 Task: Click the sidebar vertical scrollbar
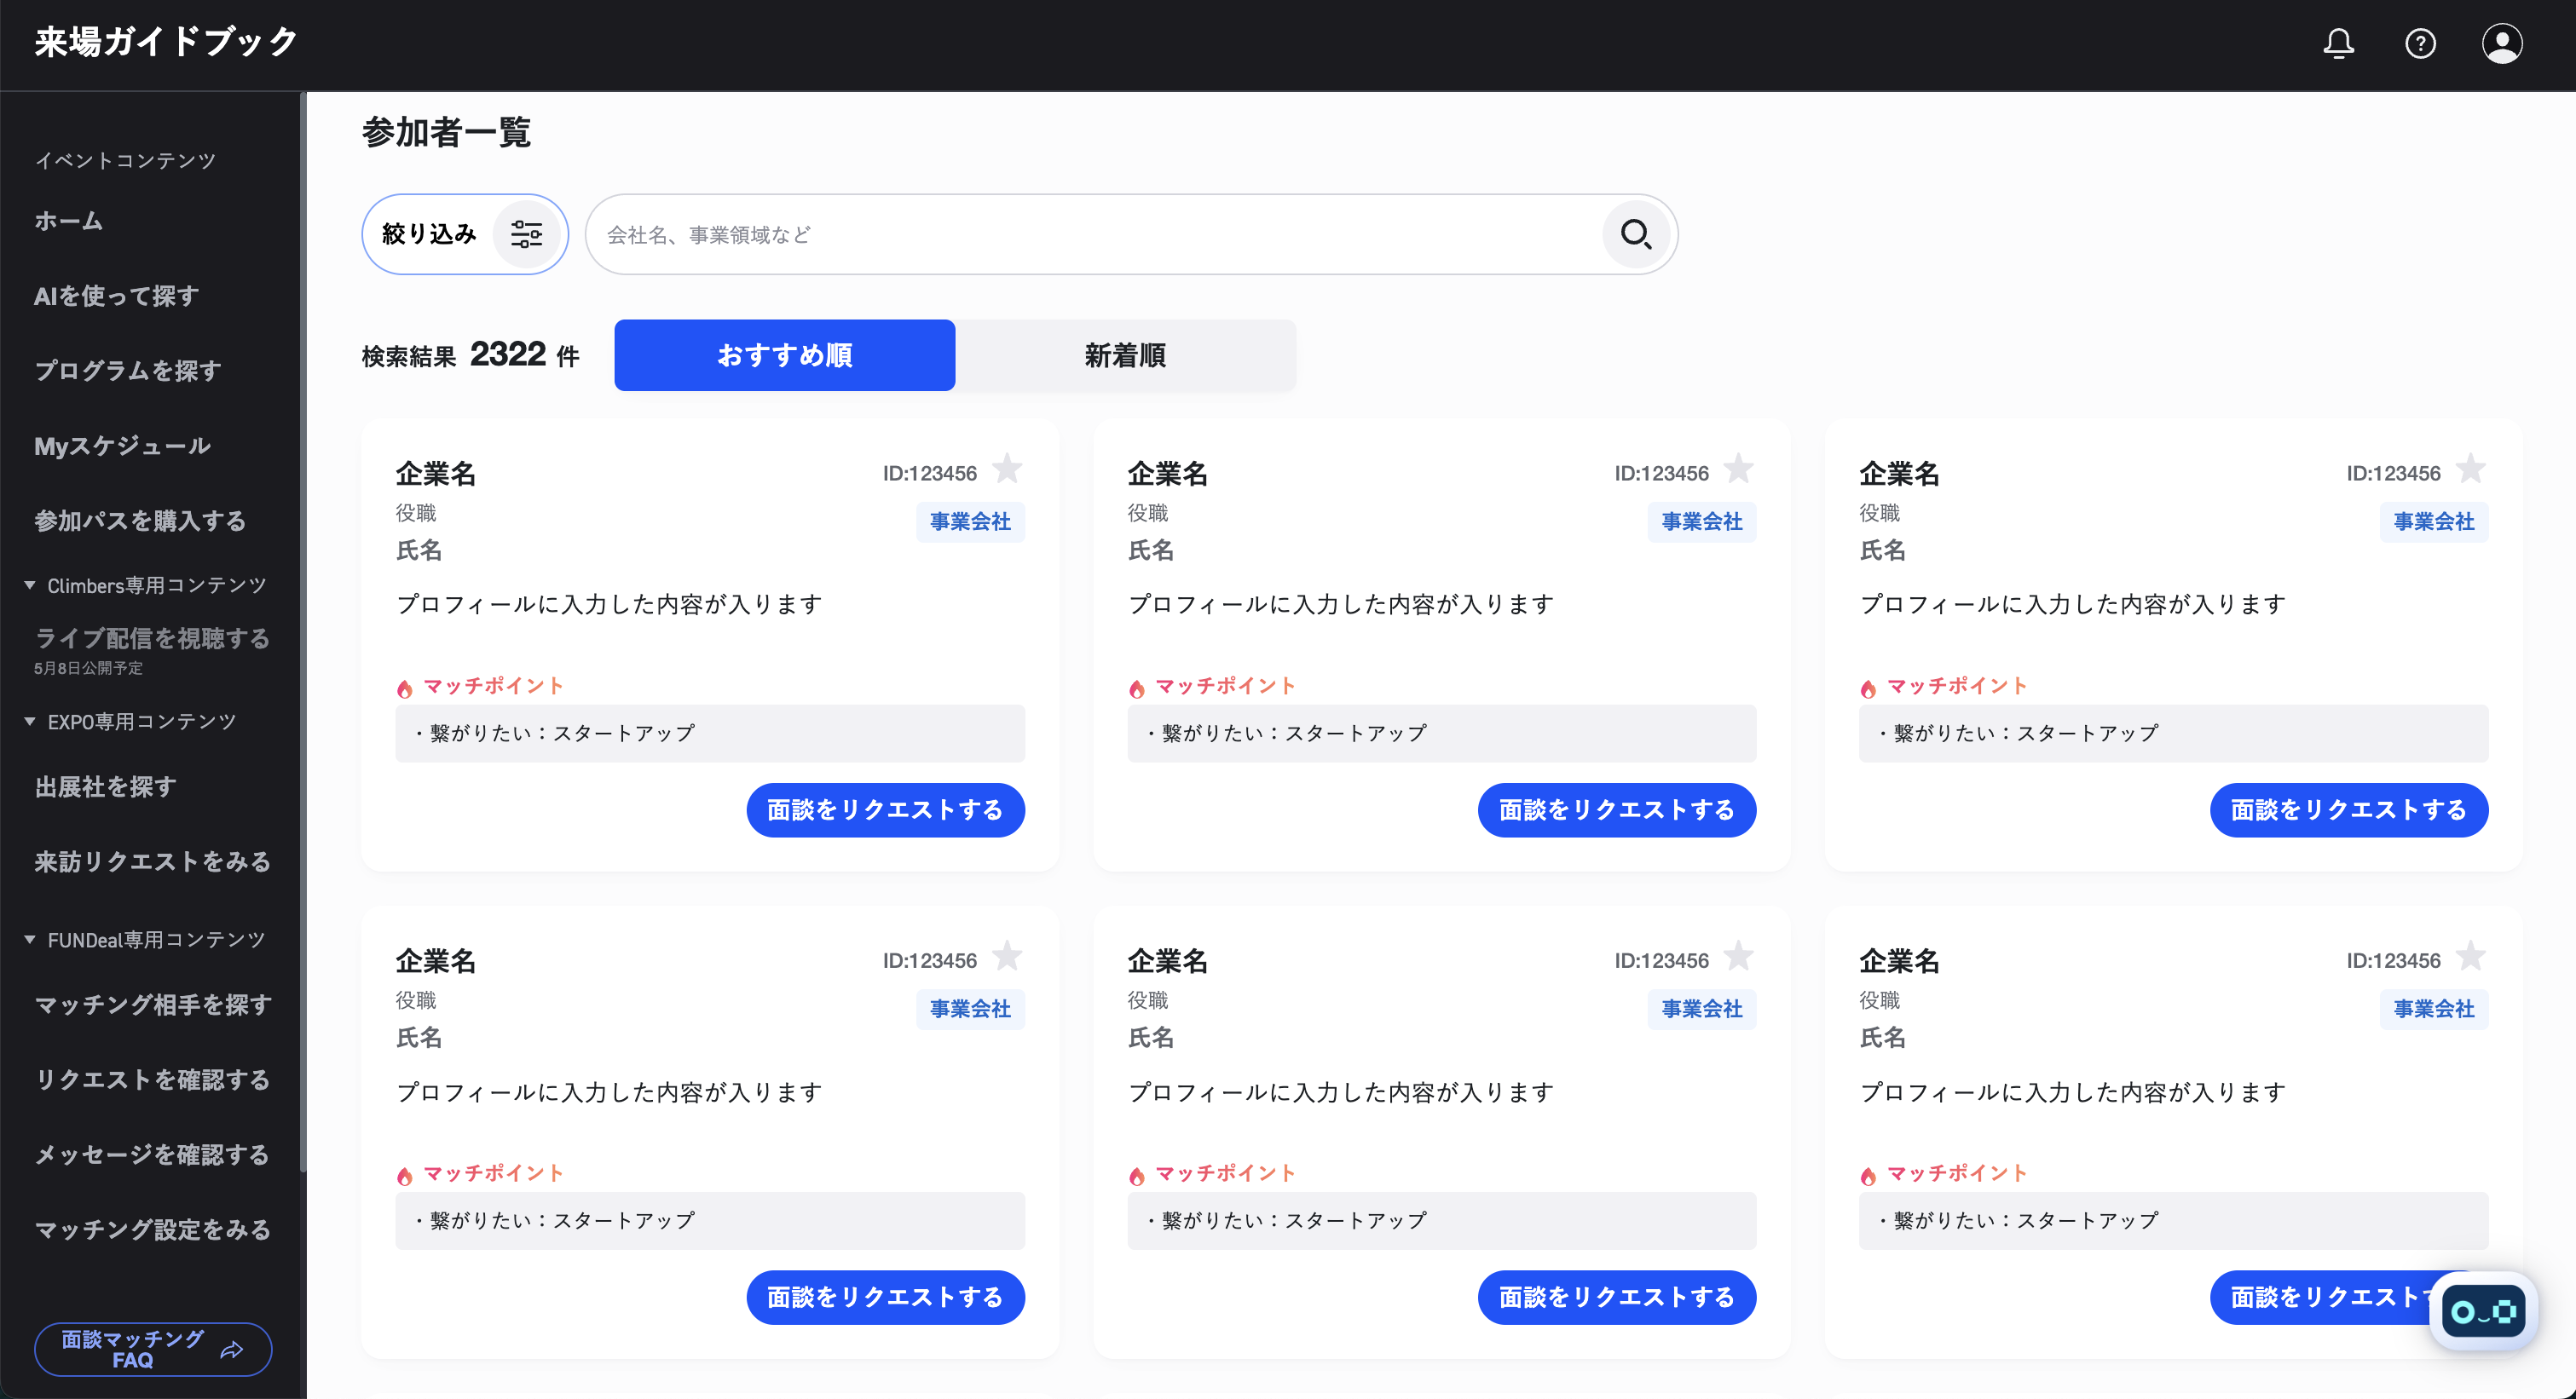click(x=302, y=630)
